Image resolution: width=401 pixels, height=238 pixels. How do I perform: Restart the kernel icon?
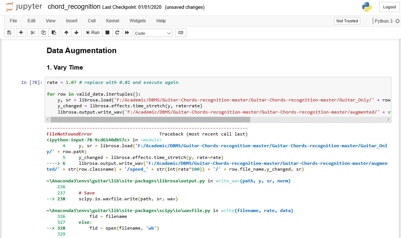point(117,33)
